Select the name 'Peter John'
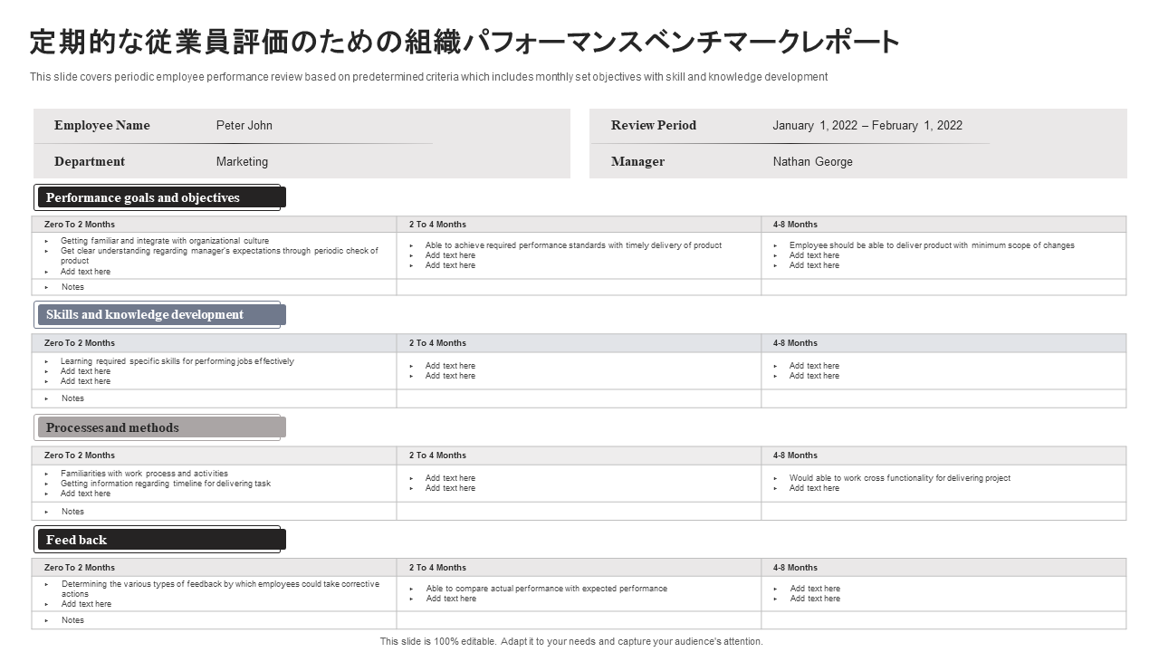The height and width of the screenshot is (652, 1159). tap(244, 125)
